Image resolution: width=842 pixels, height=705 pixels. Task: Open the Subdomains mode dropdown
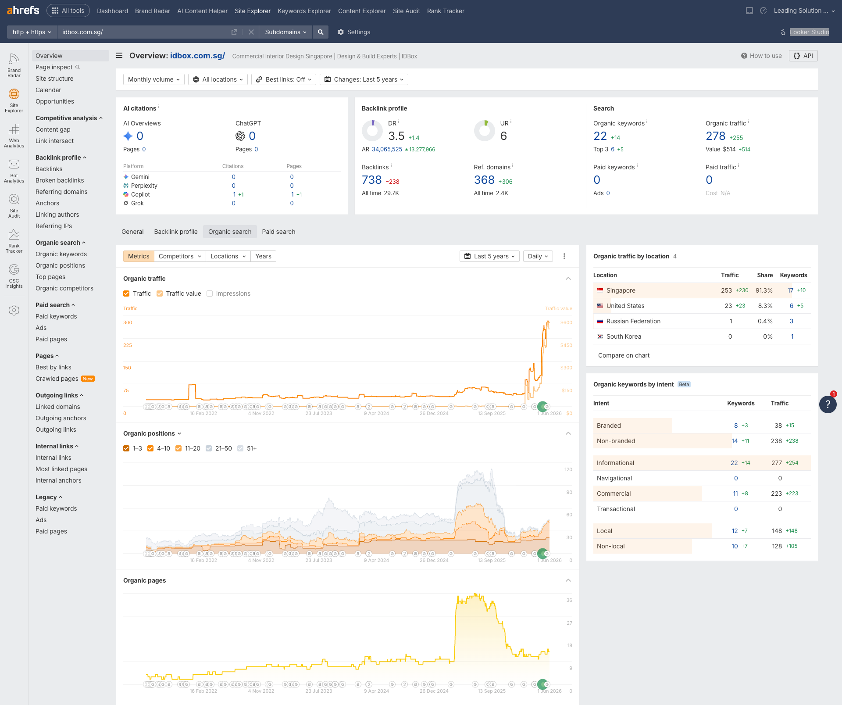285,32
